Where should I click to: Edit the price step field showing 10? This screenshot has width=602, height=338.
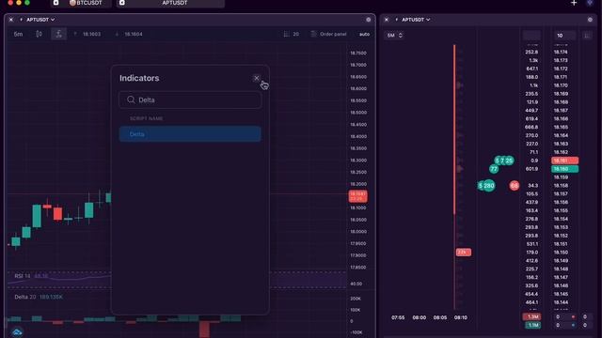564,36
